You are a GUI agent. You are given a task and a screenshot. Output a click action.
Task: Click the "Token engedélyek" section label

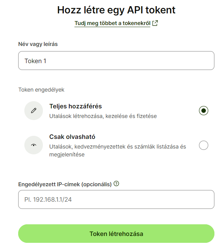coord(41,90)
